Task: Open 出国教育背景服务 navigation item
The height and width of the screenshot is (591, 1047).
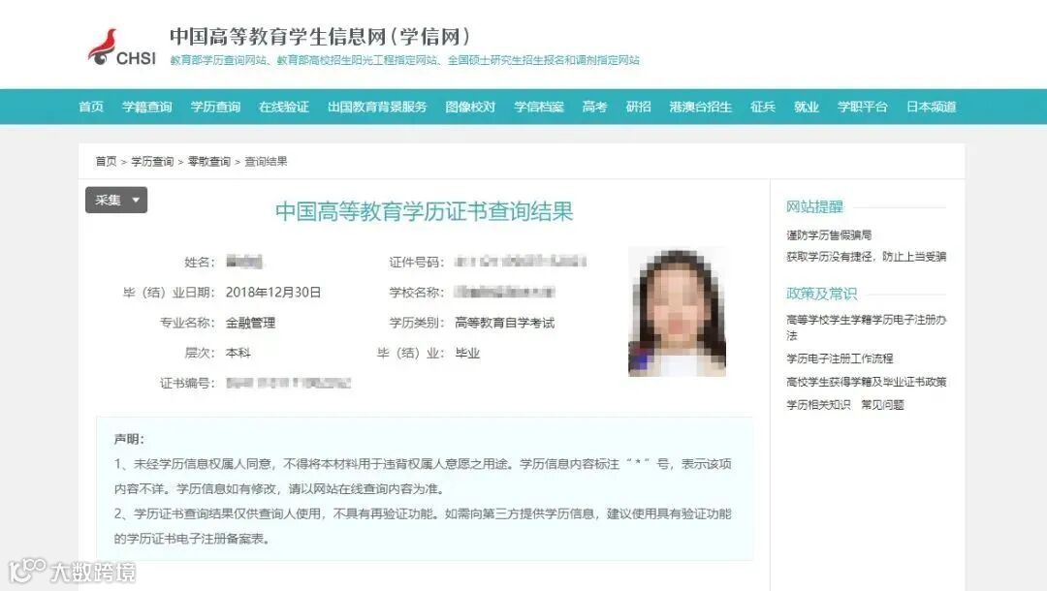Action: click(376, 107)
